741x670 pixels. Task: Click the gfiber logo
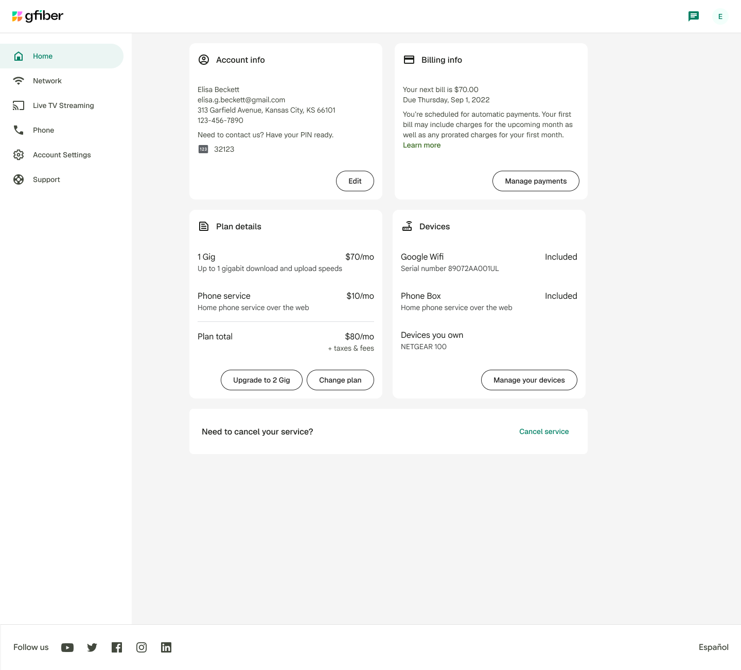coord(38,16)
